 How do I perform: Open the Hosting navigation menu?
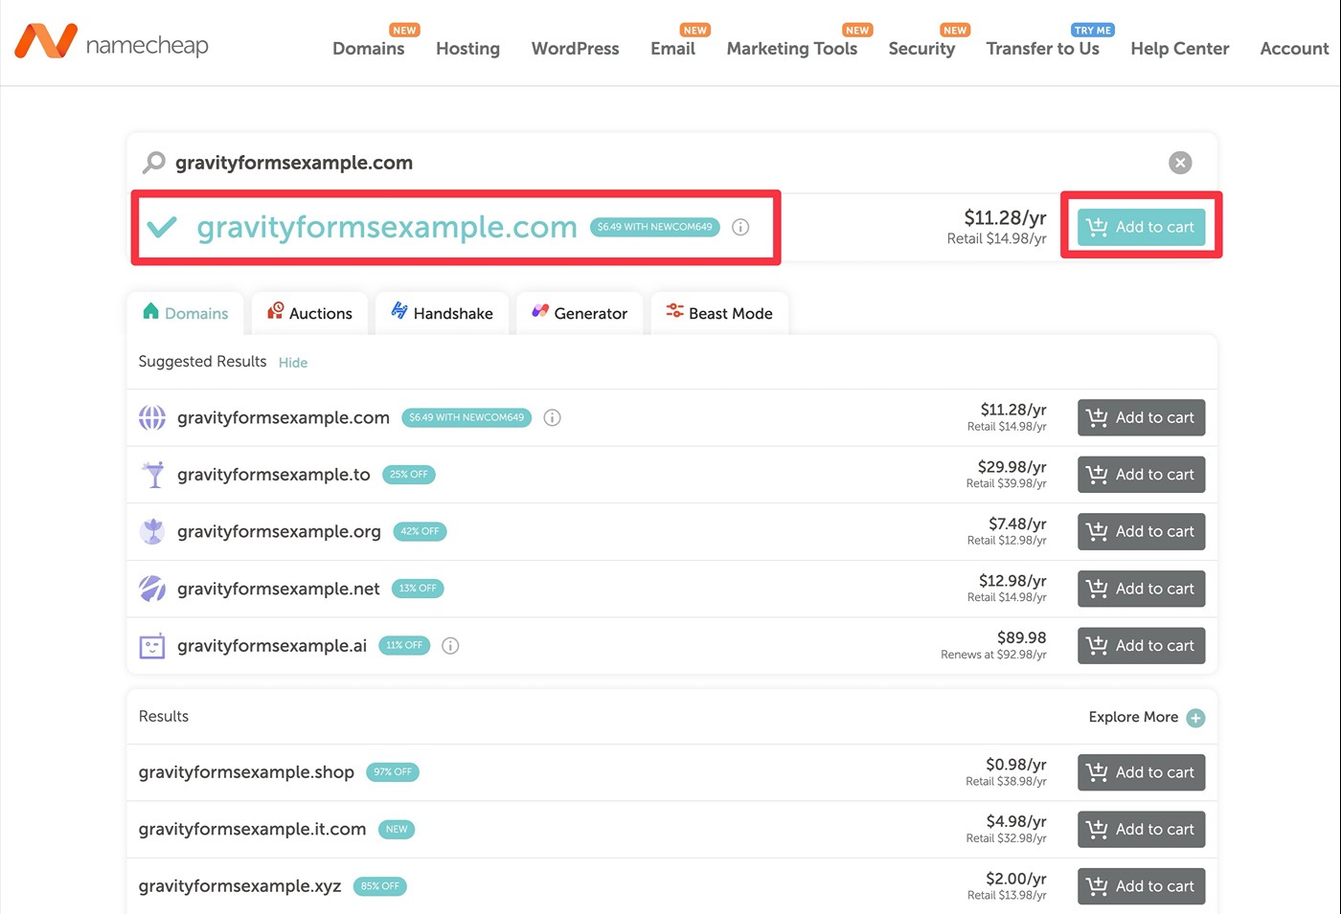coord(467,48)
